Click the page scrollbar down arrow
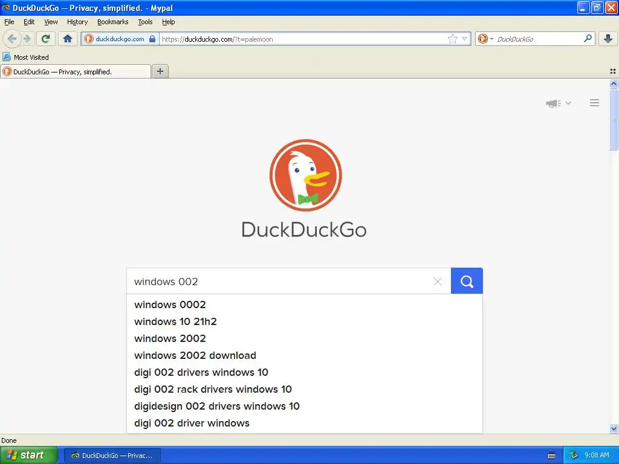The width and height of the screenshot is (619, 464). point(614,428)
